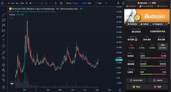Toggle lock all drawings padlock
Viewport: 171px width, 92px height.
pos(4,75)
